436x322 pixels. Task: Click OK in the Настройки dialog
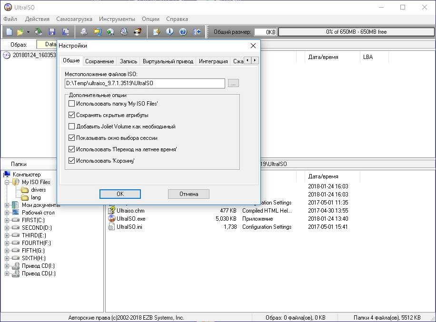[120, 194]
